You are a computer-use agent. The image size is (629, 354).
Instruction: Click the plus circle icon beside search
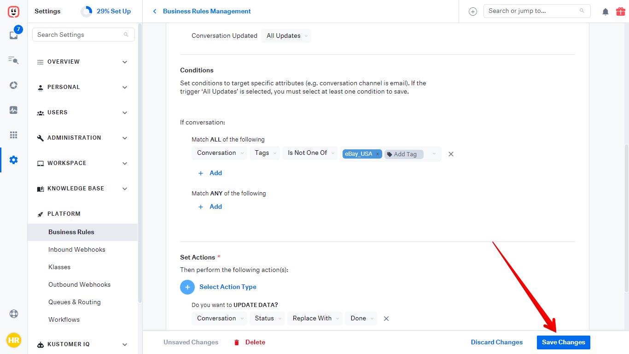coord(473,12)
